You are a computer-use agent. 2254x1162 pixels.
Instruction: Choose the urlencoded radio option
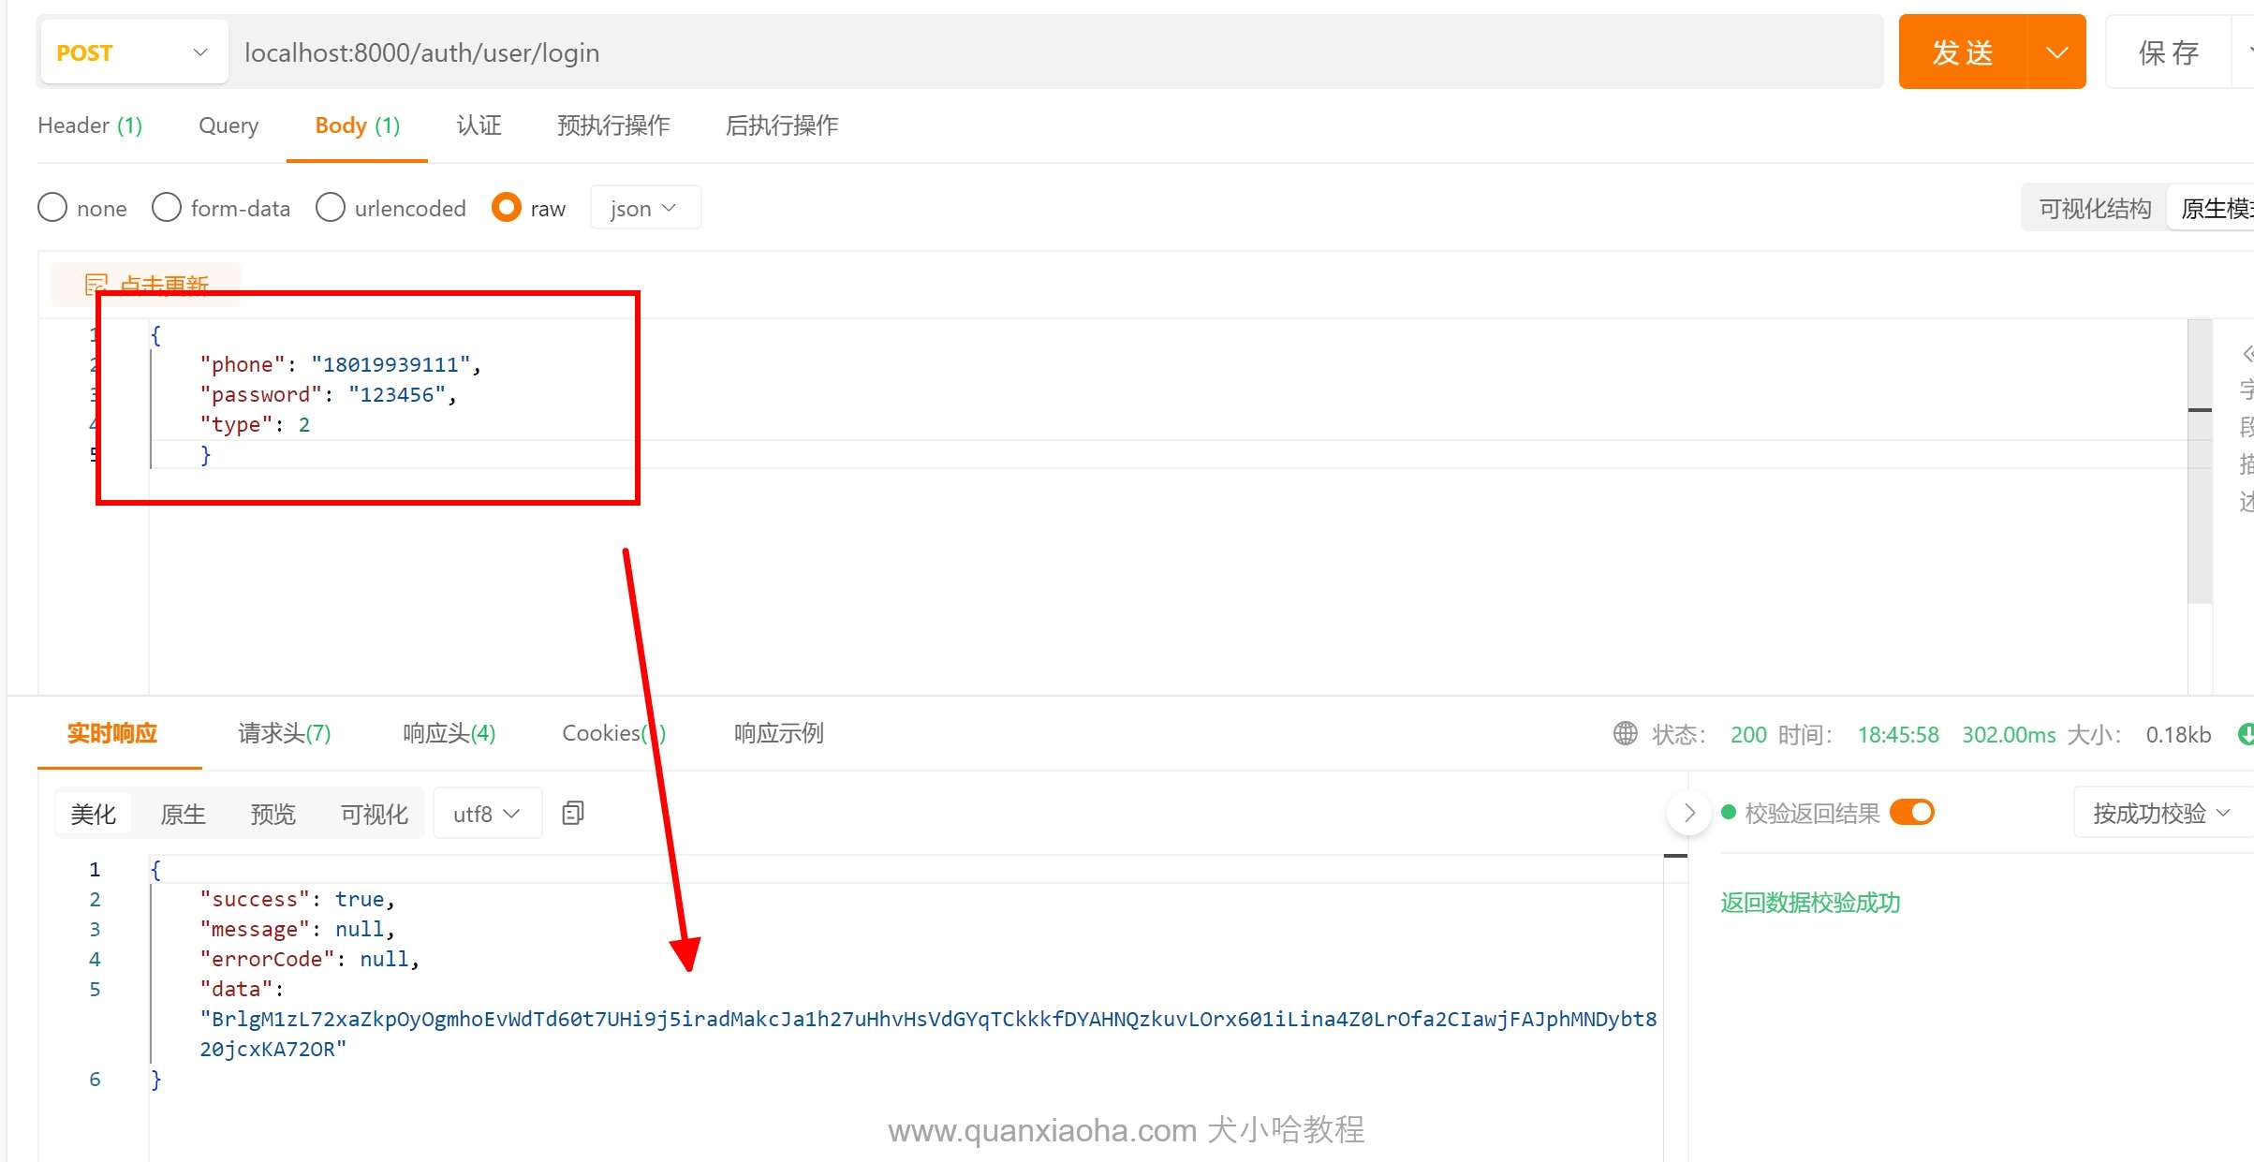pos(330,207)
